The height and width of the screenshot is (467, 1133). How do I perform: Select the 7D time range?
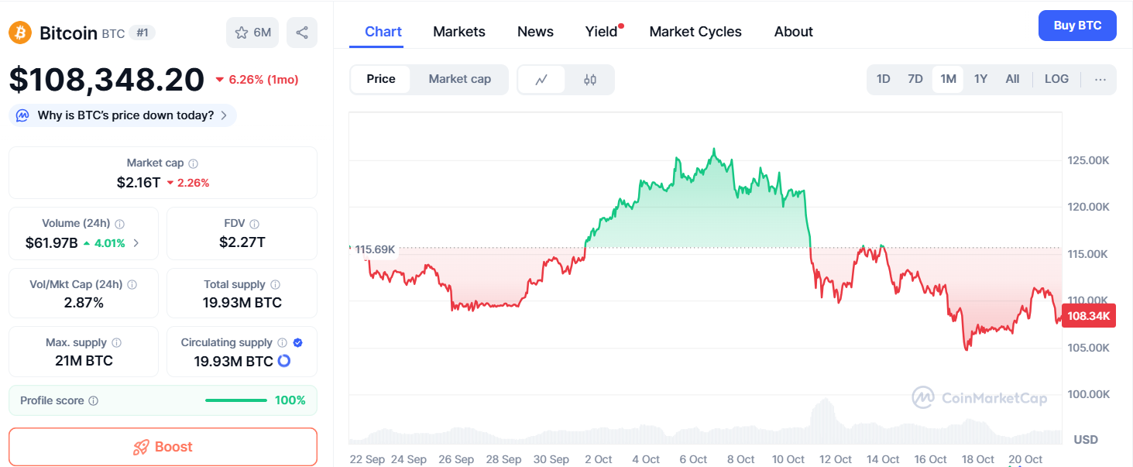point(915,79)
